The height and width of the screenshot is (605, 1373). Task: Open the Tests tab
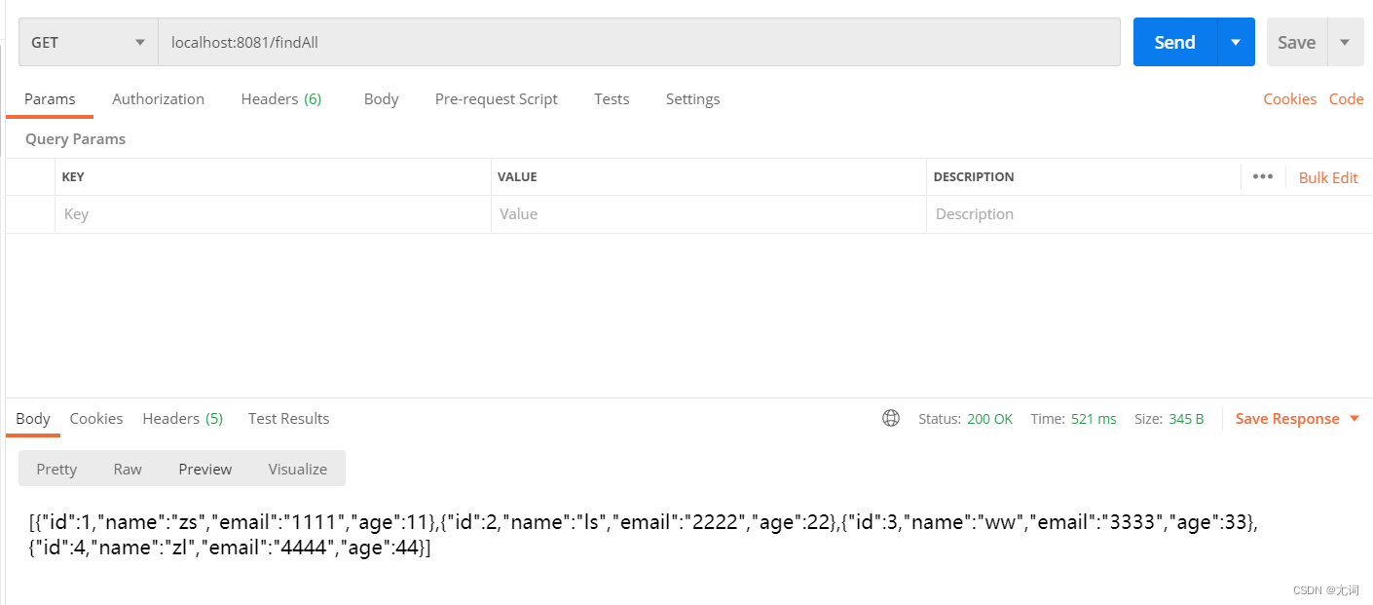point(612,98)
